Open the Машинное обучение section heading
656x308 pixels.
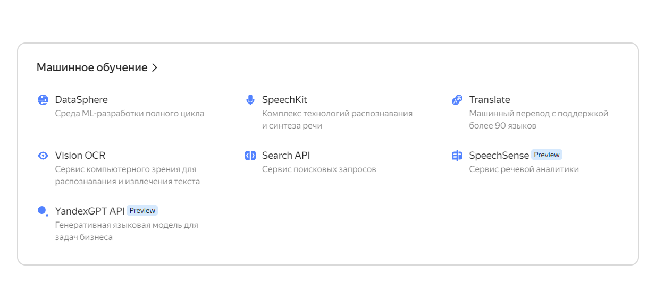point(92,67)
